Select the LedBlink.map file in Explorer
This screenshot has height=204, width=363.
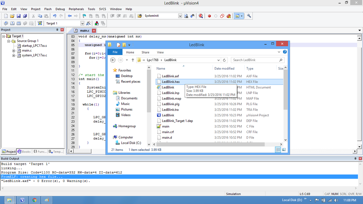(x=172, y=99)
